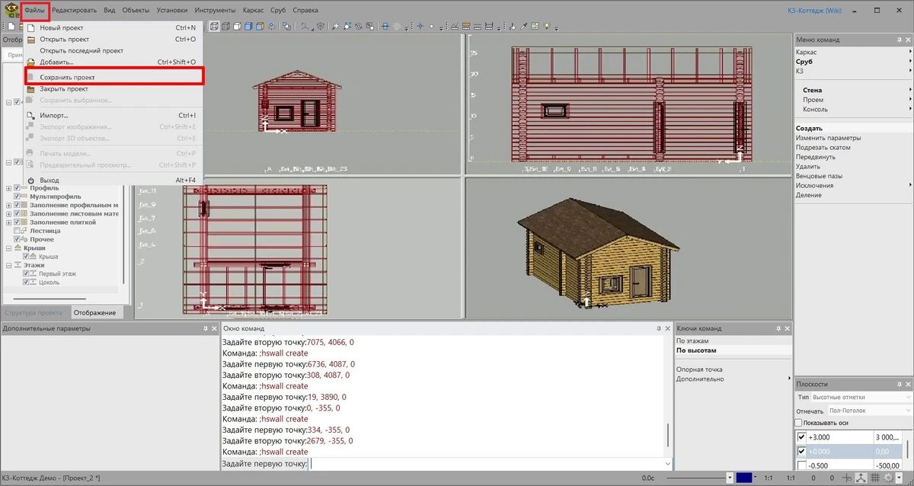Image resolution: width=914 pixels, height=486 pixels.
Task: Click the dark blue color swatch
Action: [x=744, y=478]
